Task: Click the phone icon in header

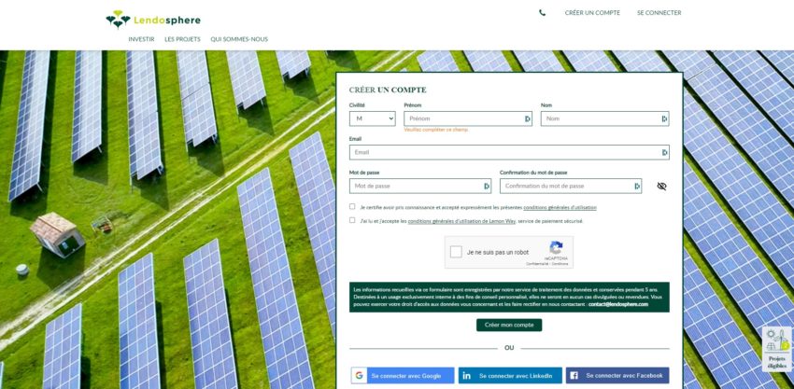Action: click(x=543, y=13)
